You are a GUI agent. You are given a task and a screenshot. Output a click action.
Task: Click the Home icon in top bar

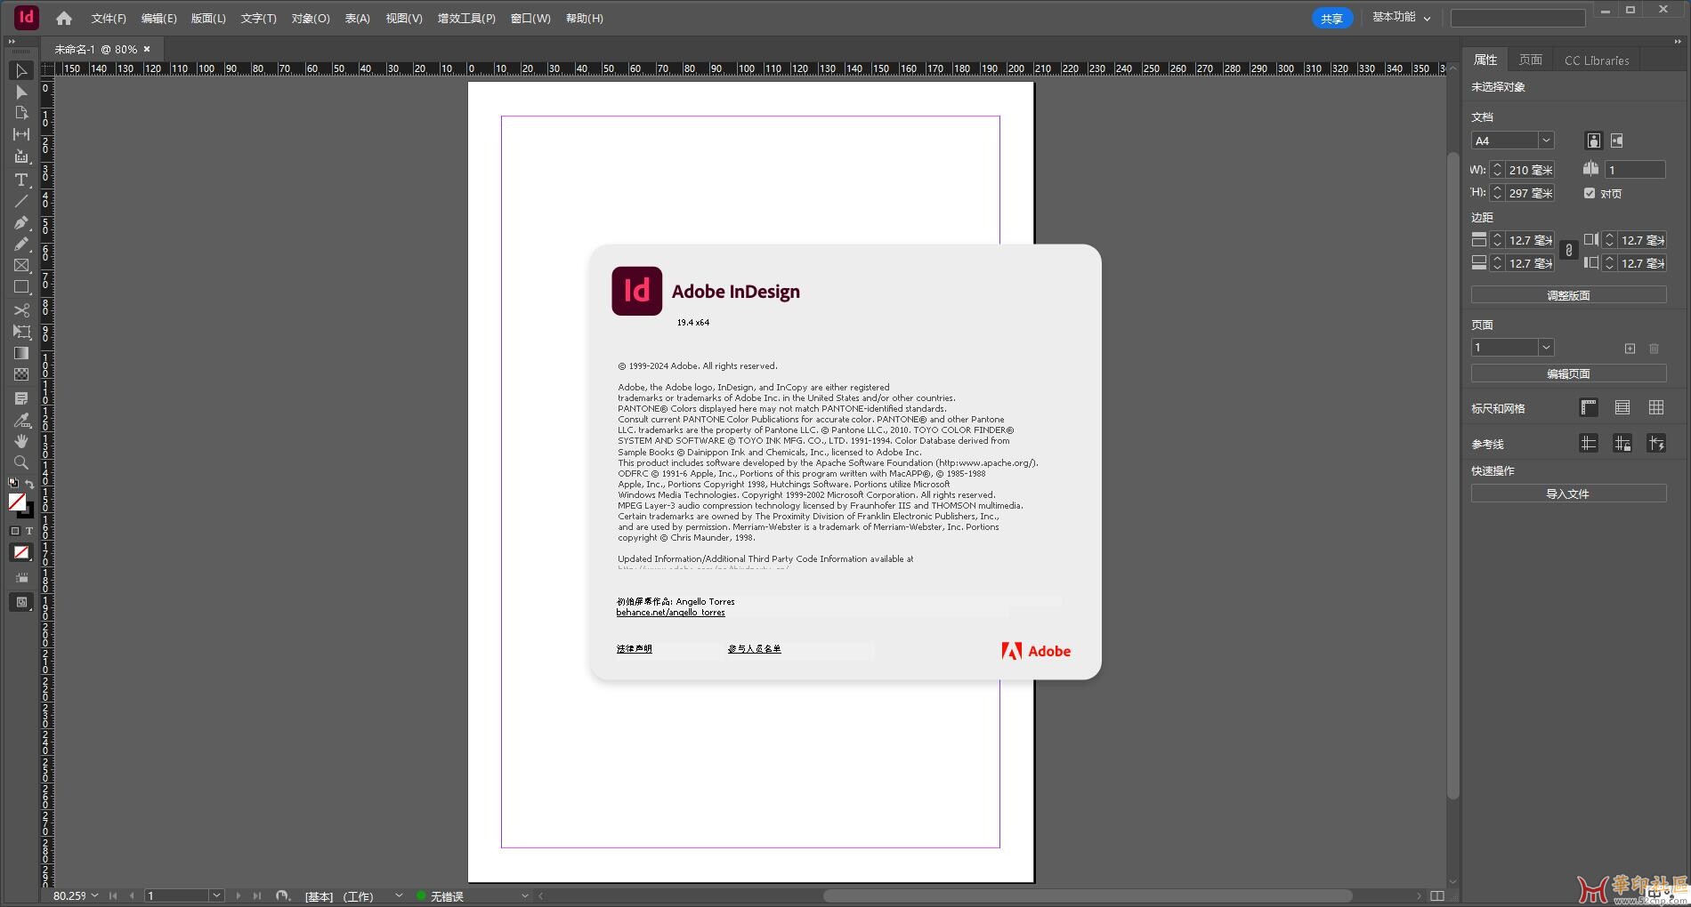click(63, 18)
